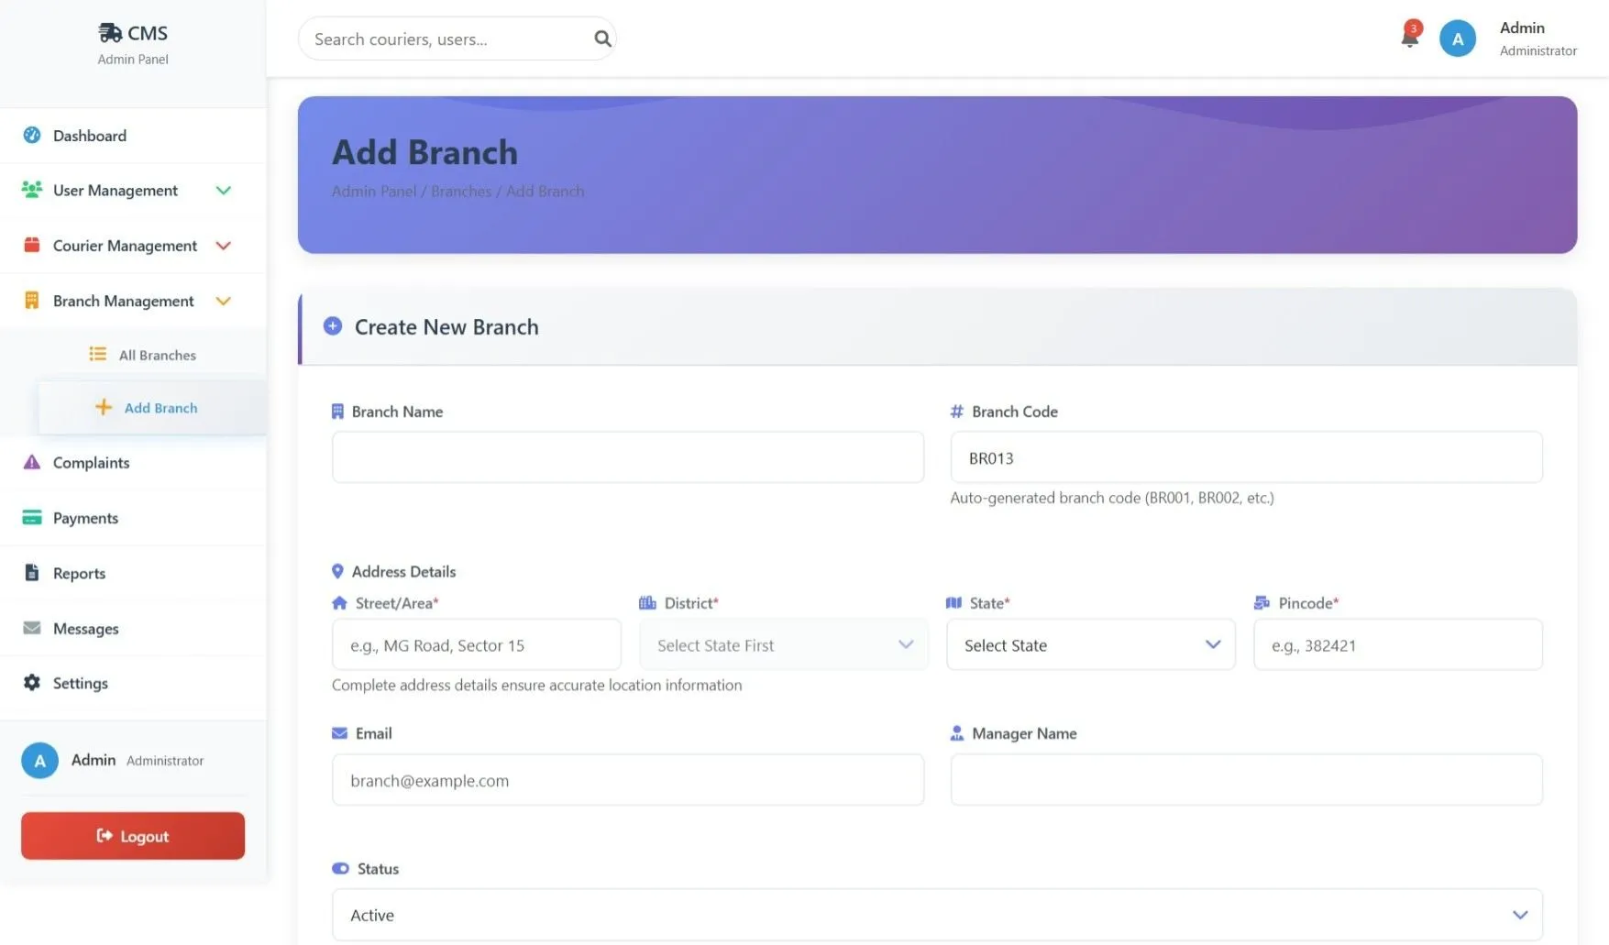This screenshot has width=1609, height=945.
Task: Click into the Branch Name field
Action: point(627,457)
